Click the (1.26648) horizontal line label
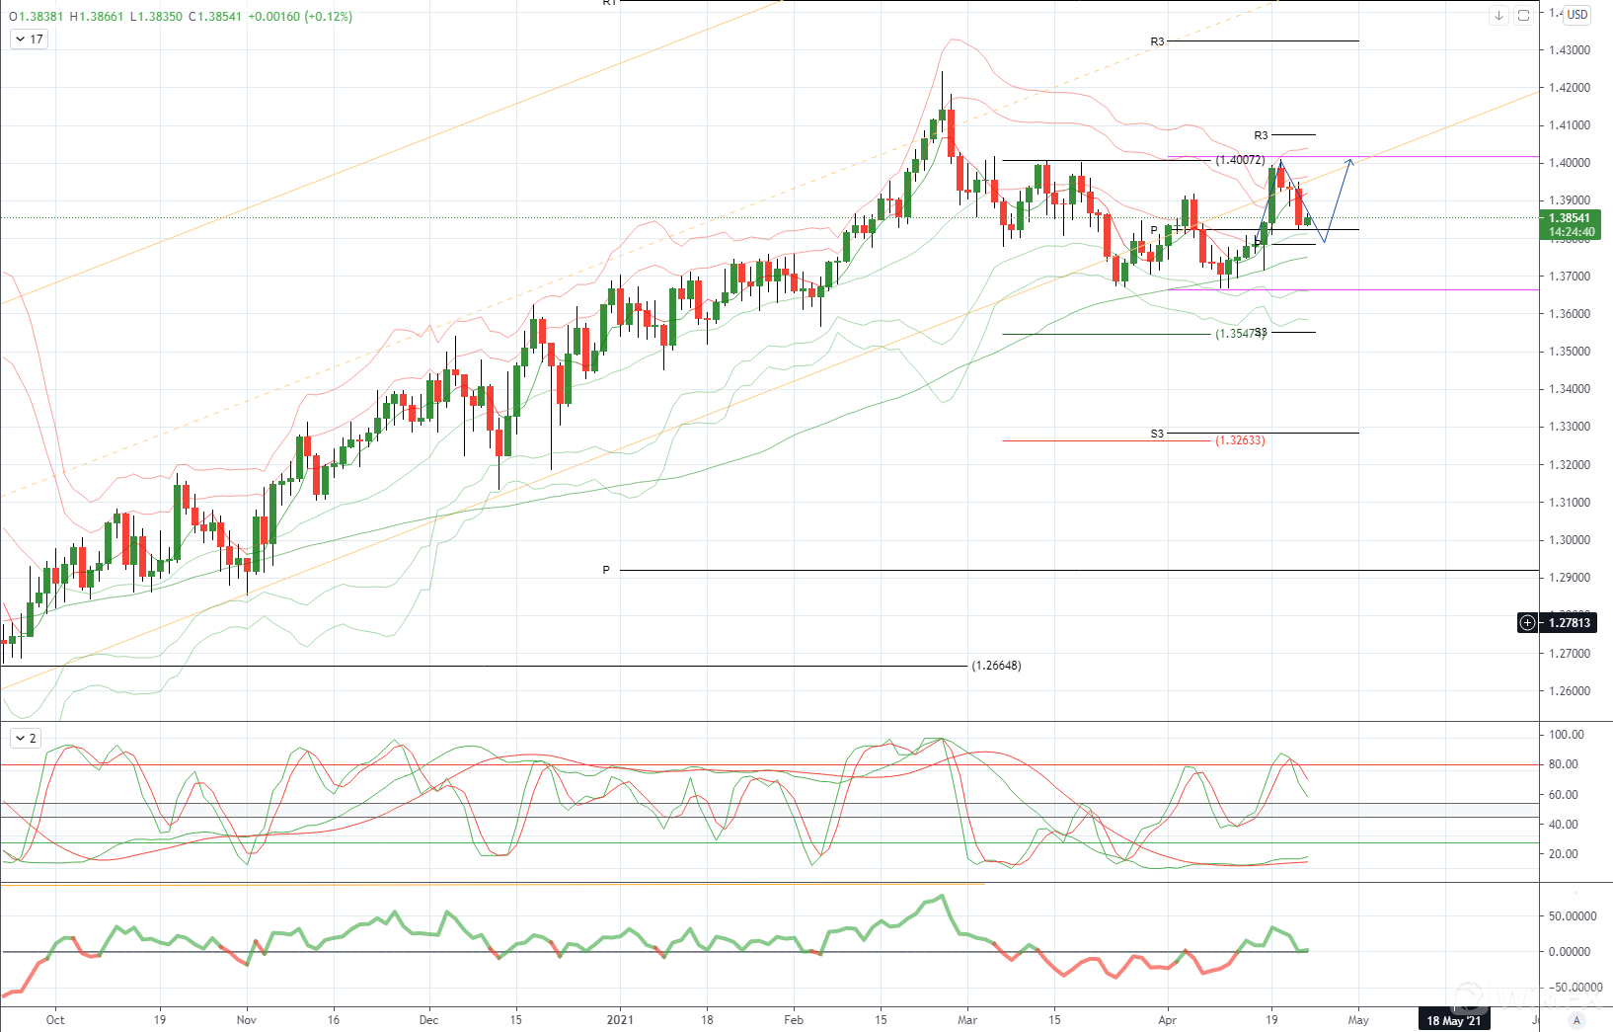 (996, 666)
